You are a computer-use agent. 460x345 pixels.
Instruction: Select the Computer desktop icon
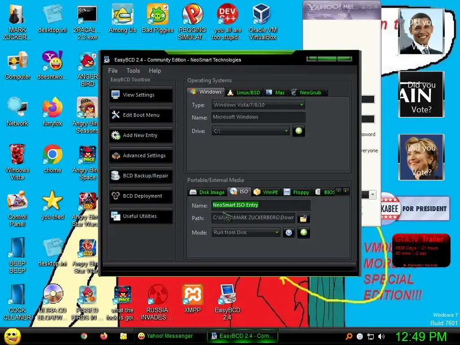click(x=18, y=66)
